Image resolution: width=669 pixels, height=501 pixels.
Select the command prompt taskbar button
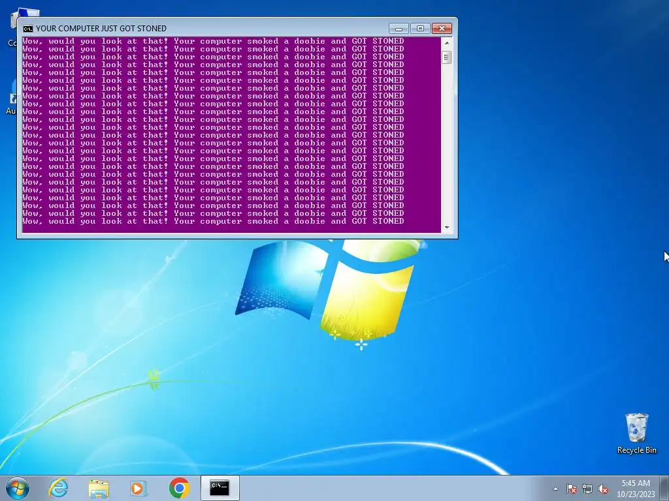[x=220, y=488]
